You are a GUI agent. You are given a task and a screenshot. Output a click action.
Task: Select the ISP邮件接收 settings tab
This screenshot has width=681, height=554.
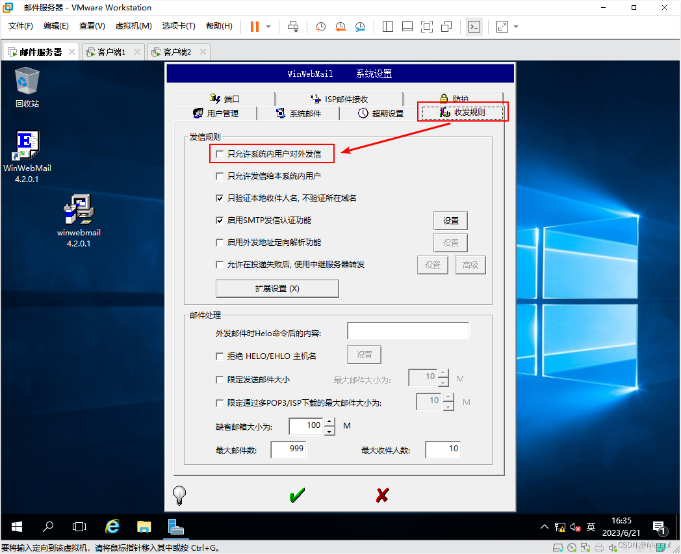coord(339,99)
